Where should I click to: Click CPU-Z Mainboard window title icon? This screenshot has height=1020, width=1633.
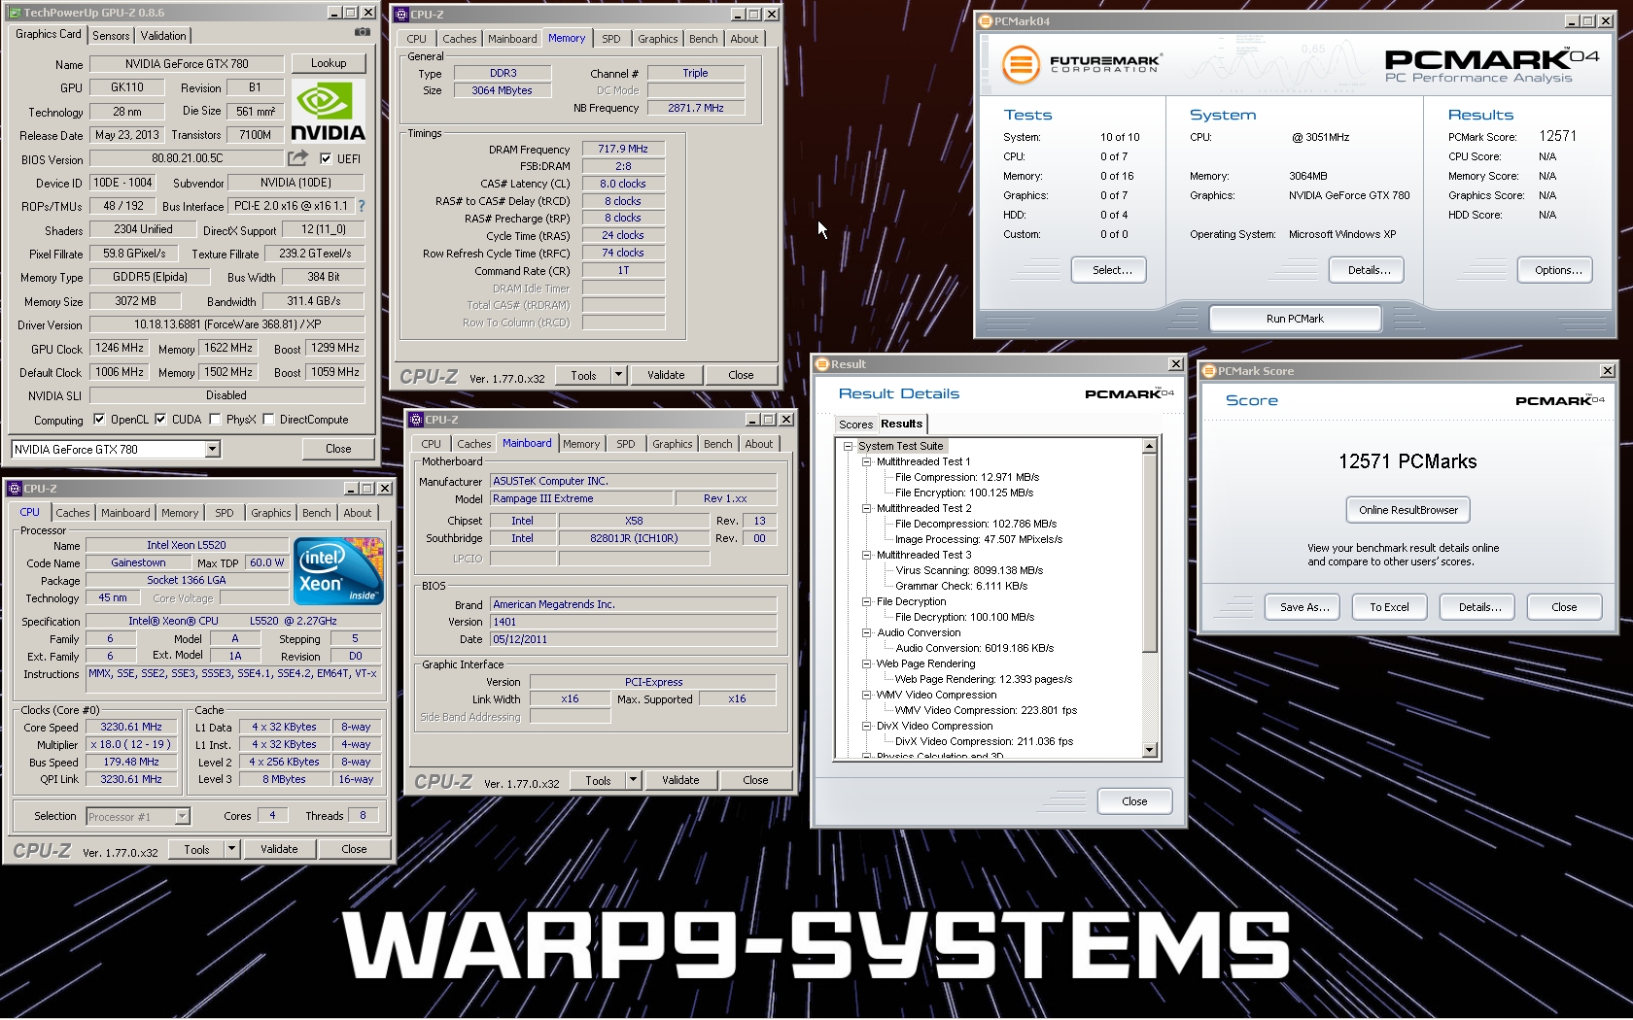[x=416, y=420]
